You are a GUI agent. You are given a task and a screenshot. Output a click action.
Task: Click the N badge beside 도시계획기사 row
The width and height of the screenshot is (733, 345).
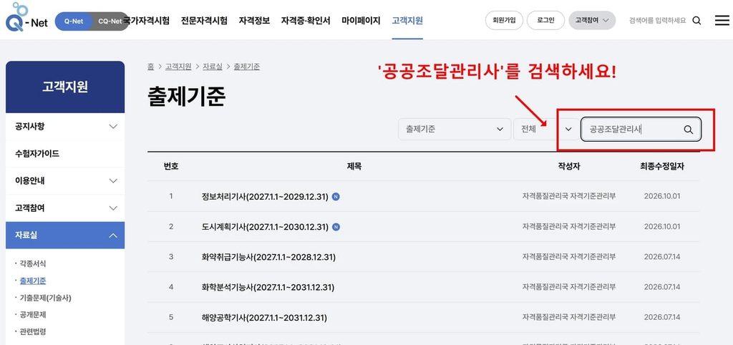click(x=336, y=227)
